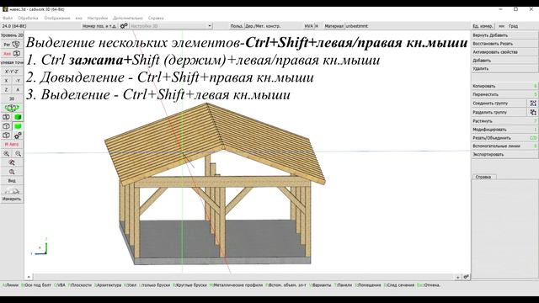Open the gears settings icon in top toolbar

pyautogui.click(x=124, y=26)
